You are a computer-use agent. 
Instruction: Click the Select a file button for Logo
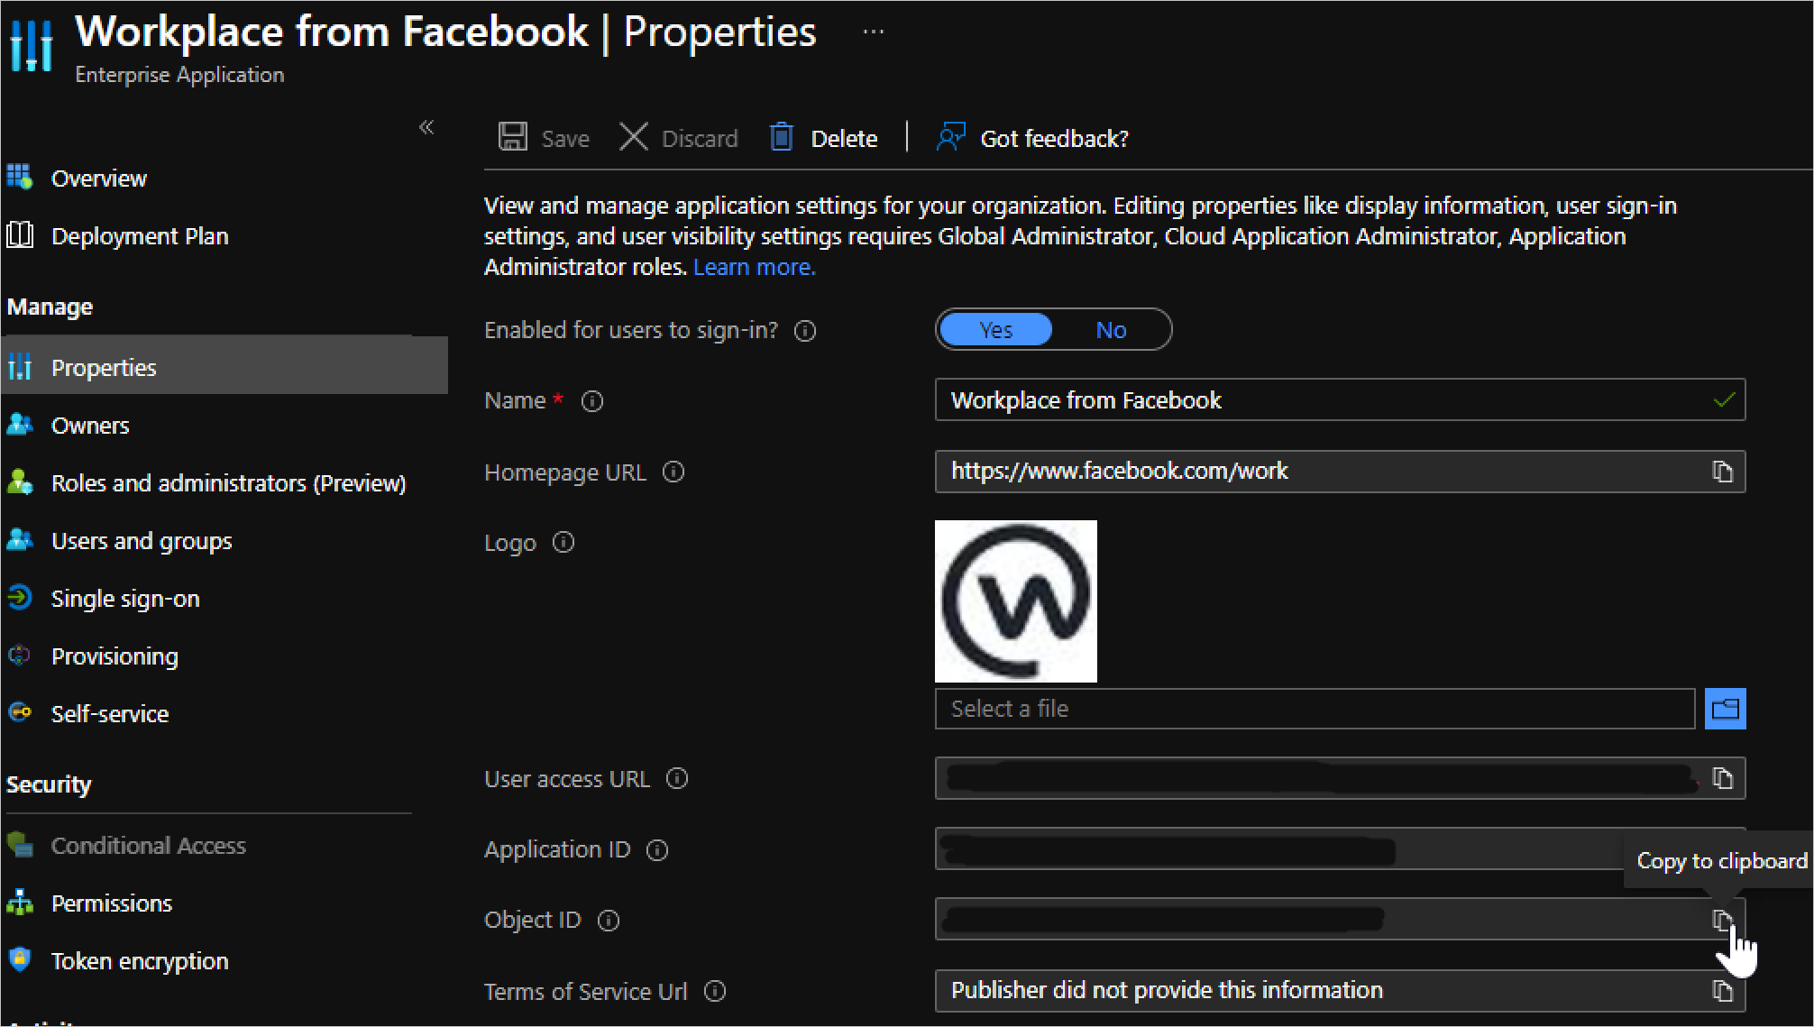pos(1726,707)
